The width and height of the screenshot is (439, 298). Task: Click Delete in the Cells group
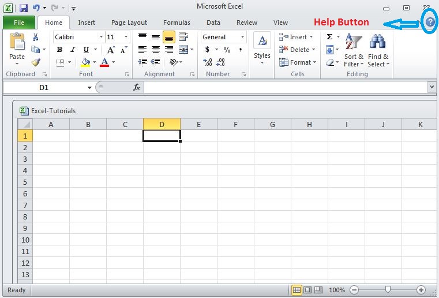pyautogui.click(x=297, y=50)
